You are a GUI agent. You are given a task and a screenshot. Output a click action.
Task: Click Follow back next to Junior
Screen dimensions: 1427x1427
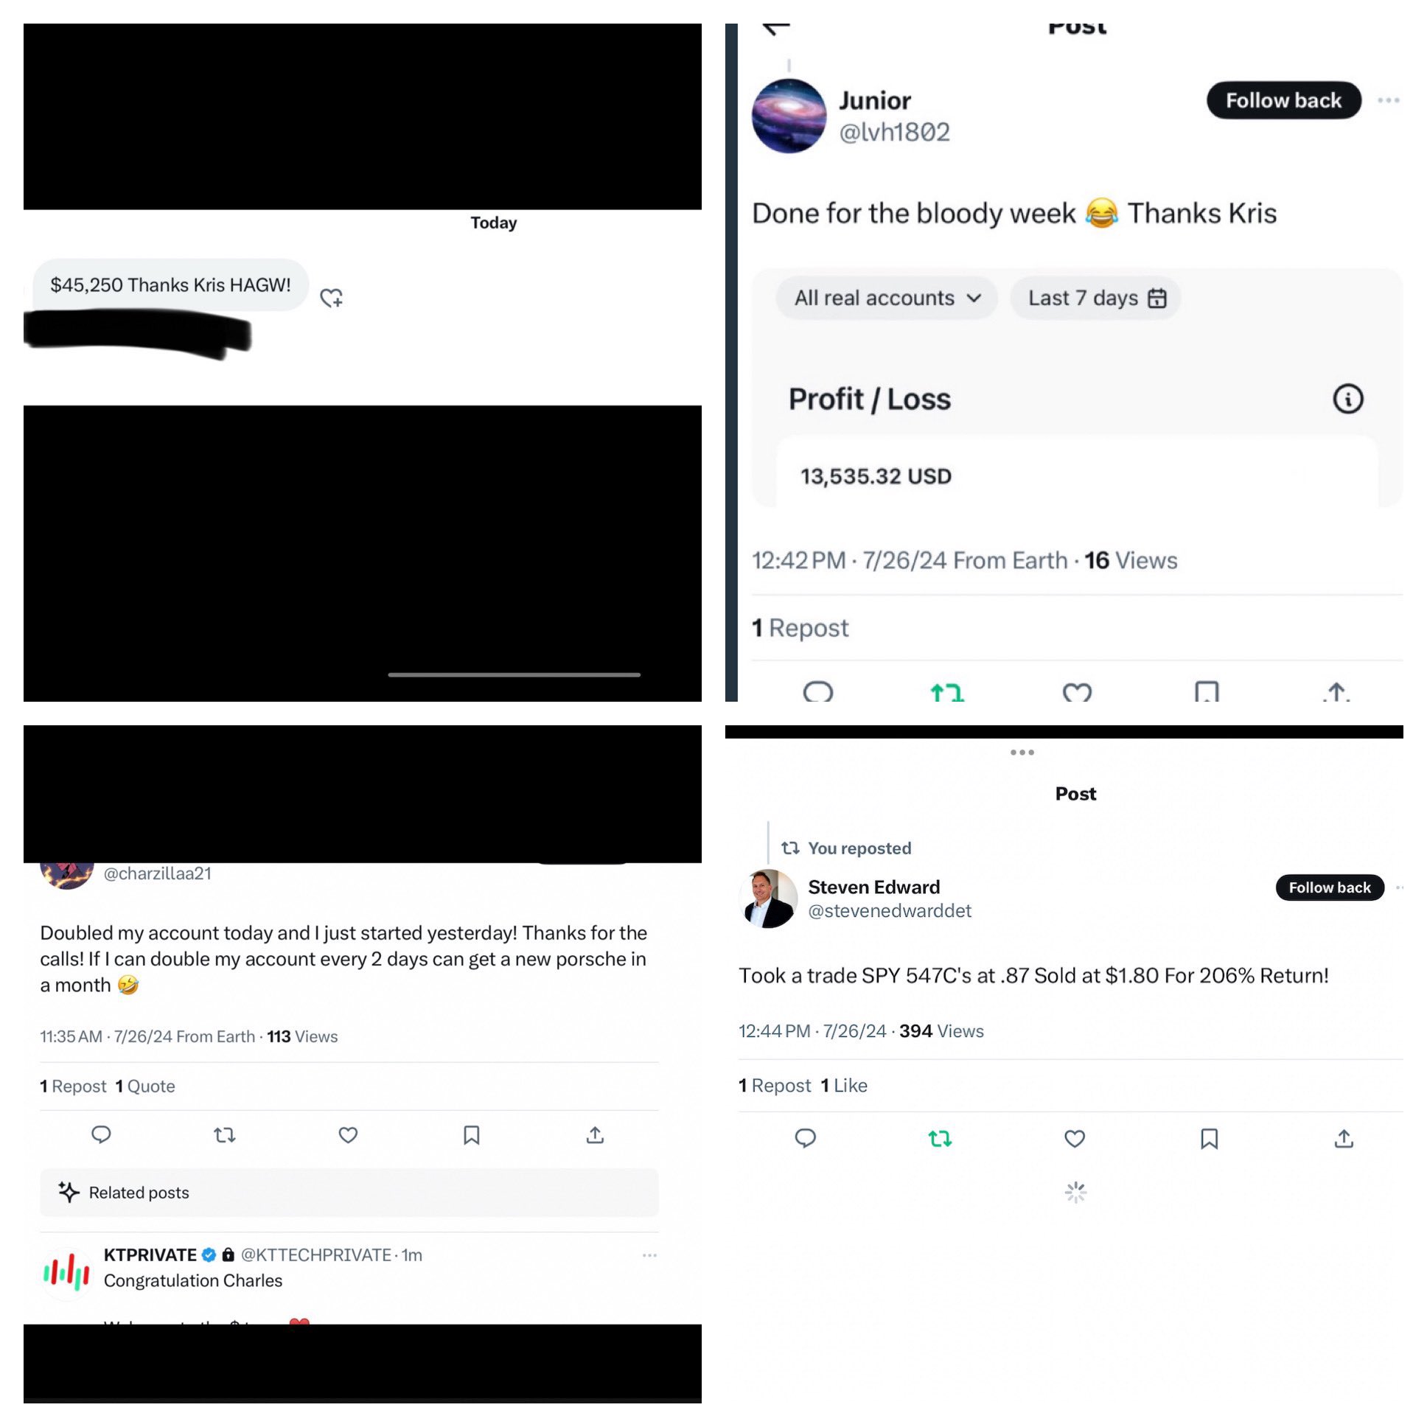pyautogui.click(x=1284, y=100)
